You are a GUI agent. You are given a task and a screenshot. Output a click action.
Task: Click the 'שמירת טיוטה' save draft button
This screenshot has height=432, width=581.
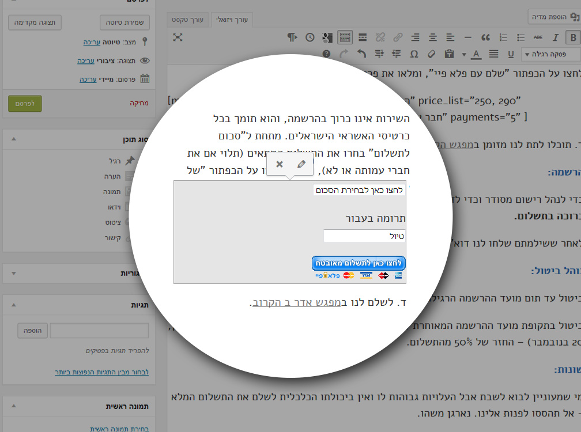[125, 22]
